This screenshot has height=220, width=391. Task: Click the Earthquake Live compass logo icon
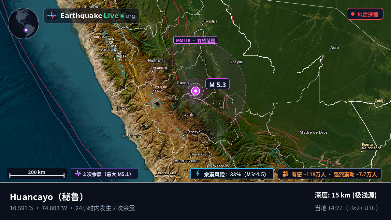pos(52,16)
